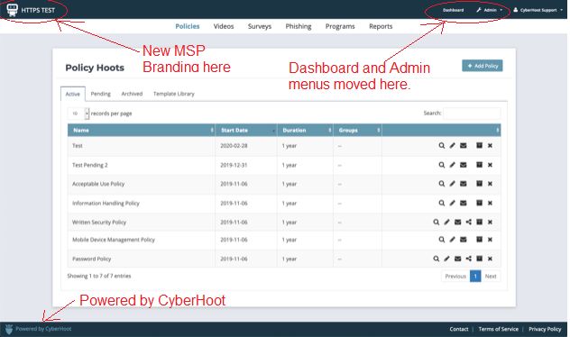570x337 pixels.
Task: Click the Mobile Device Management Policy name
Action: 114,240
